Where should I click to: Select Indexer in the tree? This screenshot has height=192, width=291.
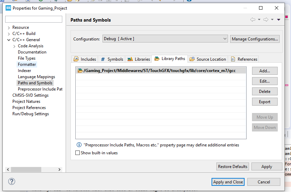24,71
